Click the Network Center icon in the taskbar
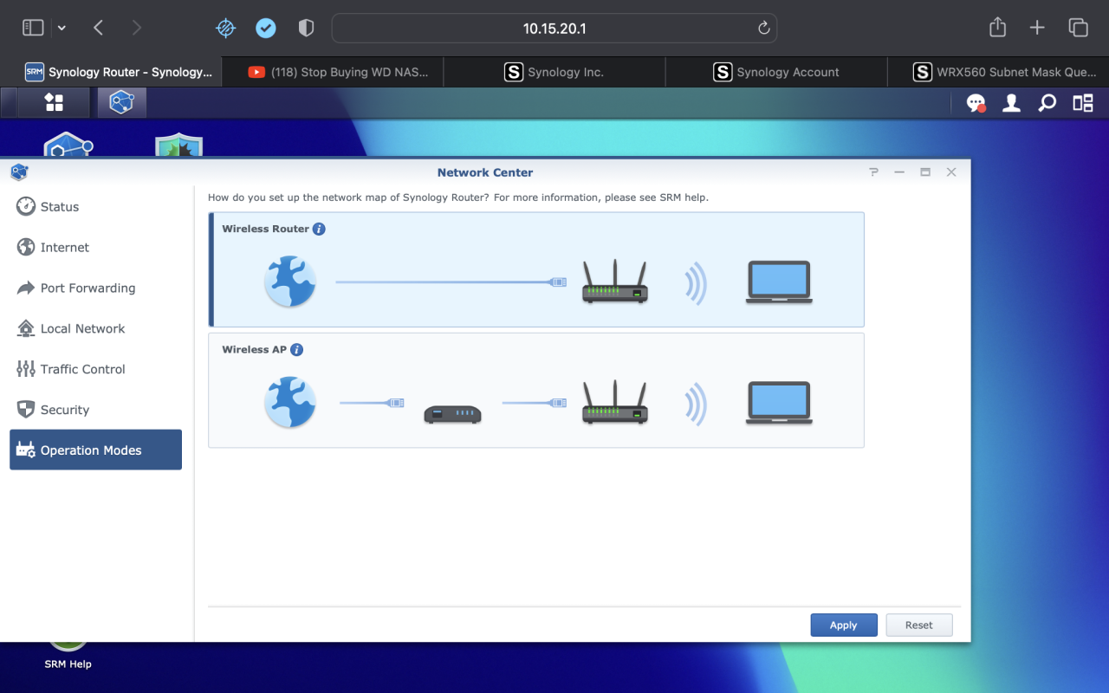This screenshot has height=693, width=1109. click(121, 102)
